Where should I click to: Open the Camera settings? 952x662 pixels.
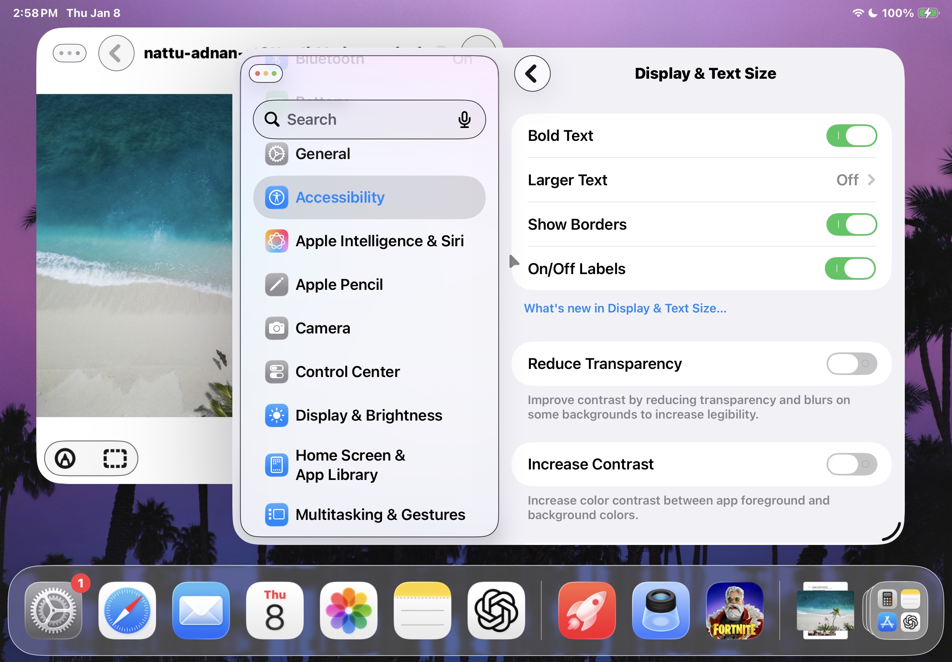(322, 328)
